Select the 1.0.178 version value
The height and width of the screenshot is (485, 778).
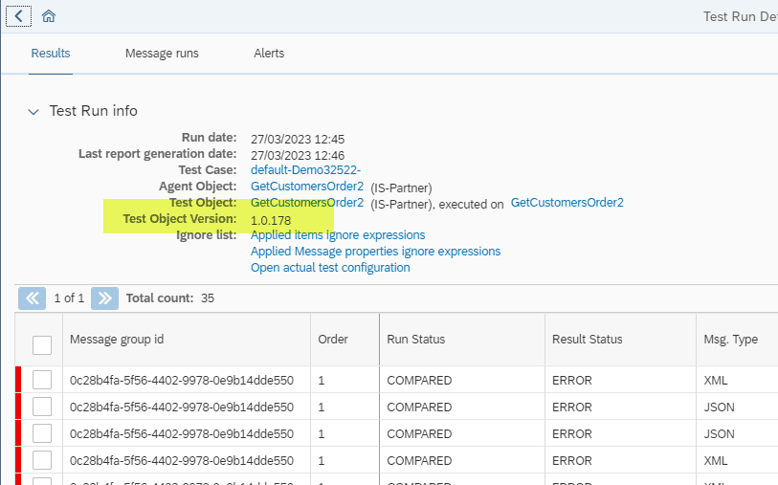tap(271, 221)
